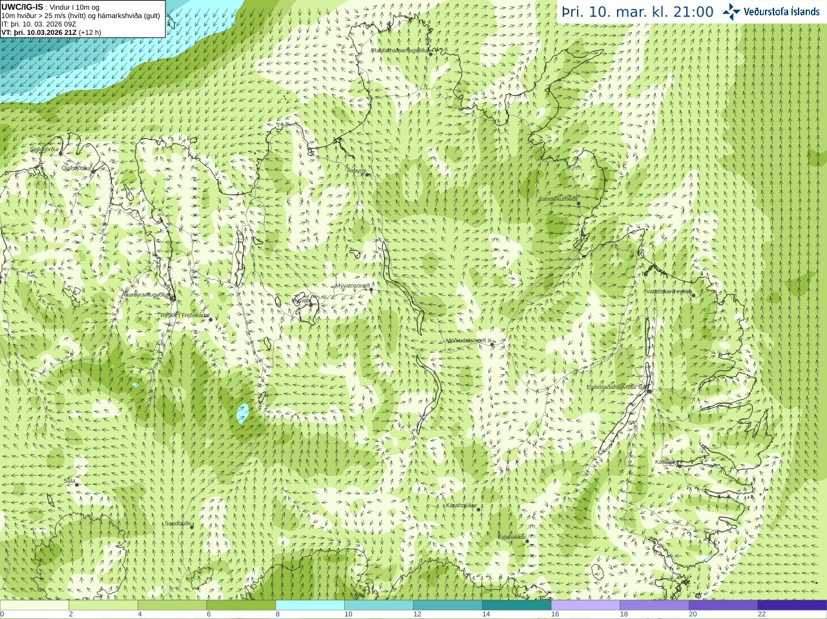827x619 pixels.
Task: Pick the Mývatnsöræfi station dot
Action: coord(371,289)
